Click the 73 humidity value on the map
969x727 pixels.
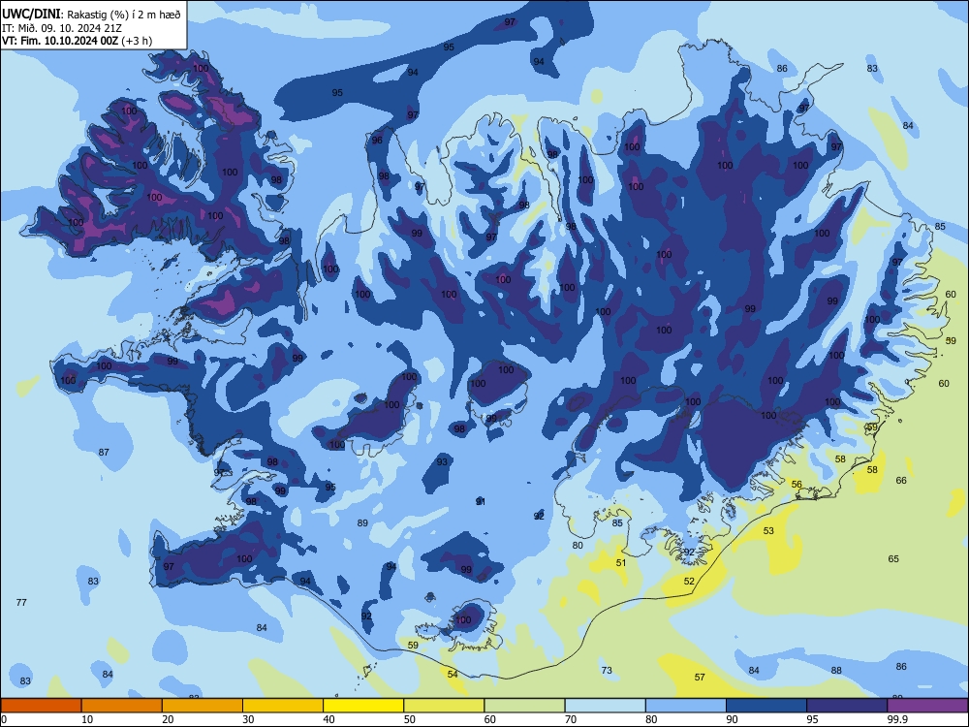pyautogui.click(x=607, y=670)
